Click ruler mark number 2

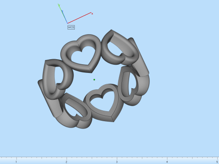coord(67,162)
